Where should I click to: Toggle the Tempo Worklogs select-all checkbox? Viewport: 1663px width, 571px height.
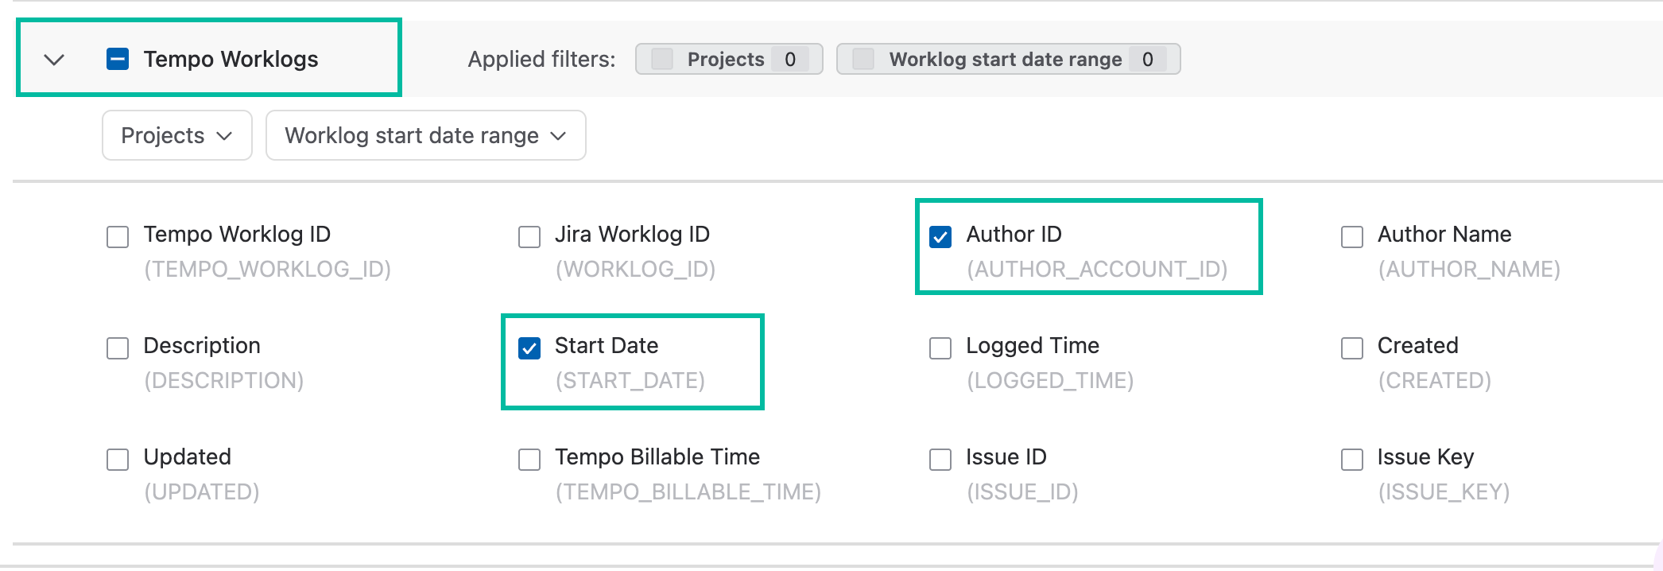click(118, 59)
